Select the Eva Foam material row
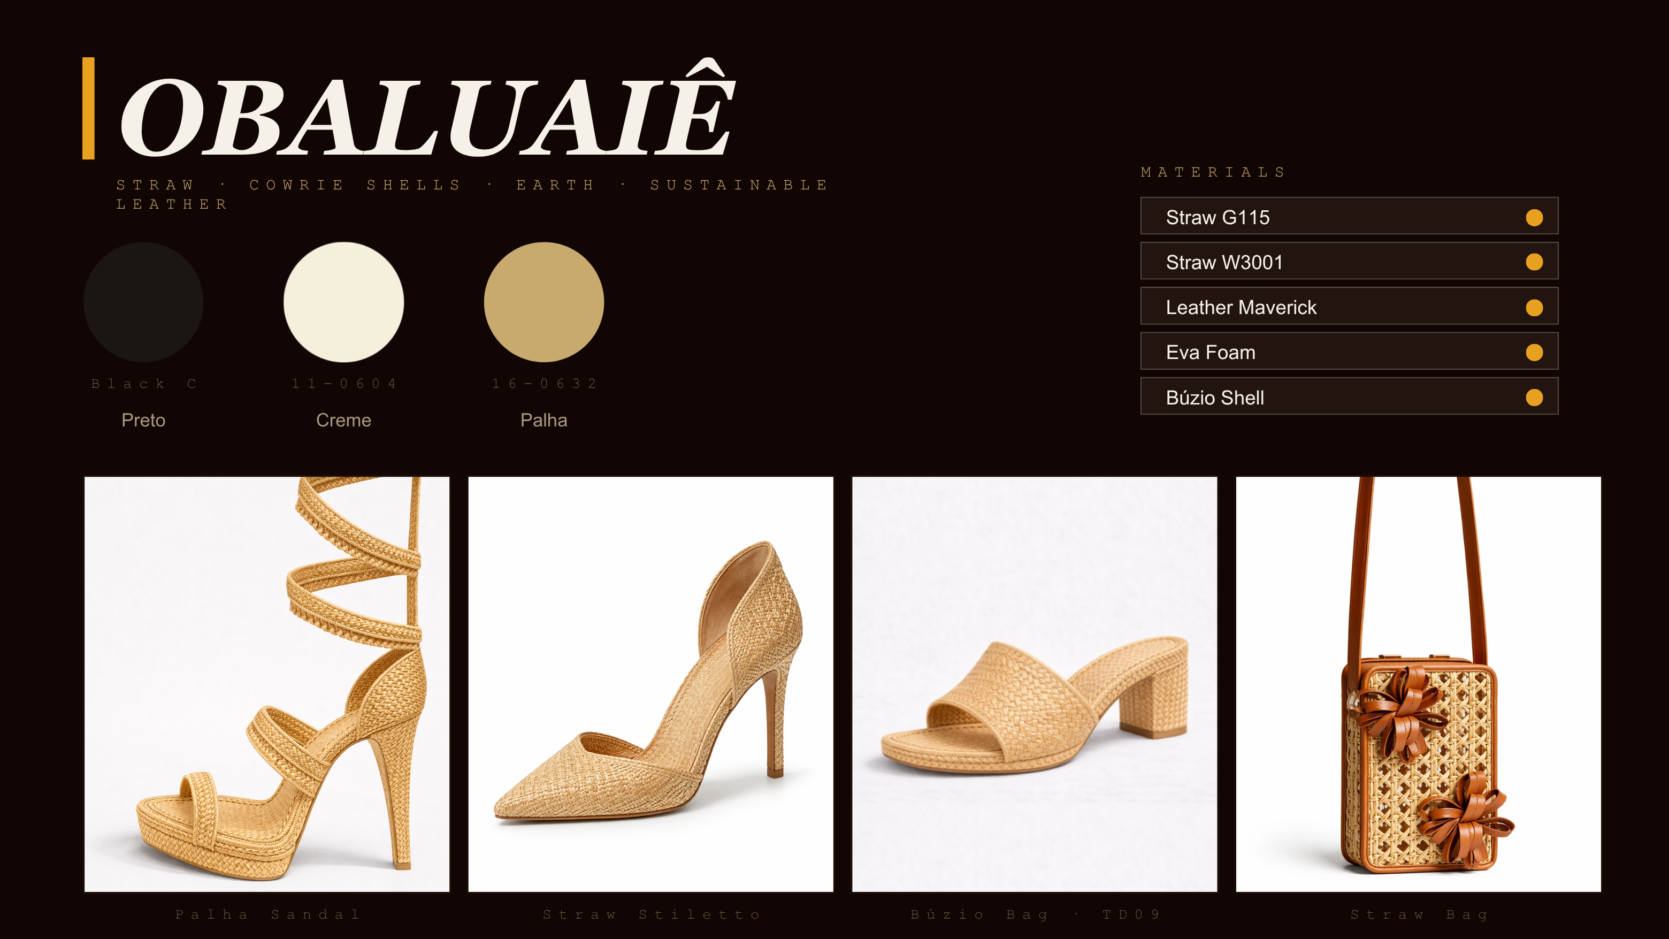The height and width of the screenshot is (939, 1669). coord(1349,352)
